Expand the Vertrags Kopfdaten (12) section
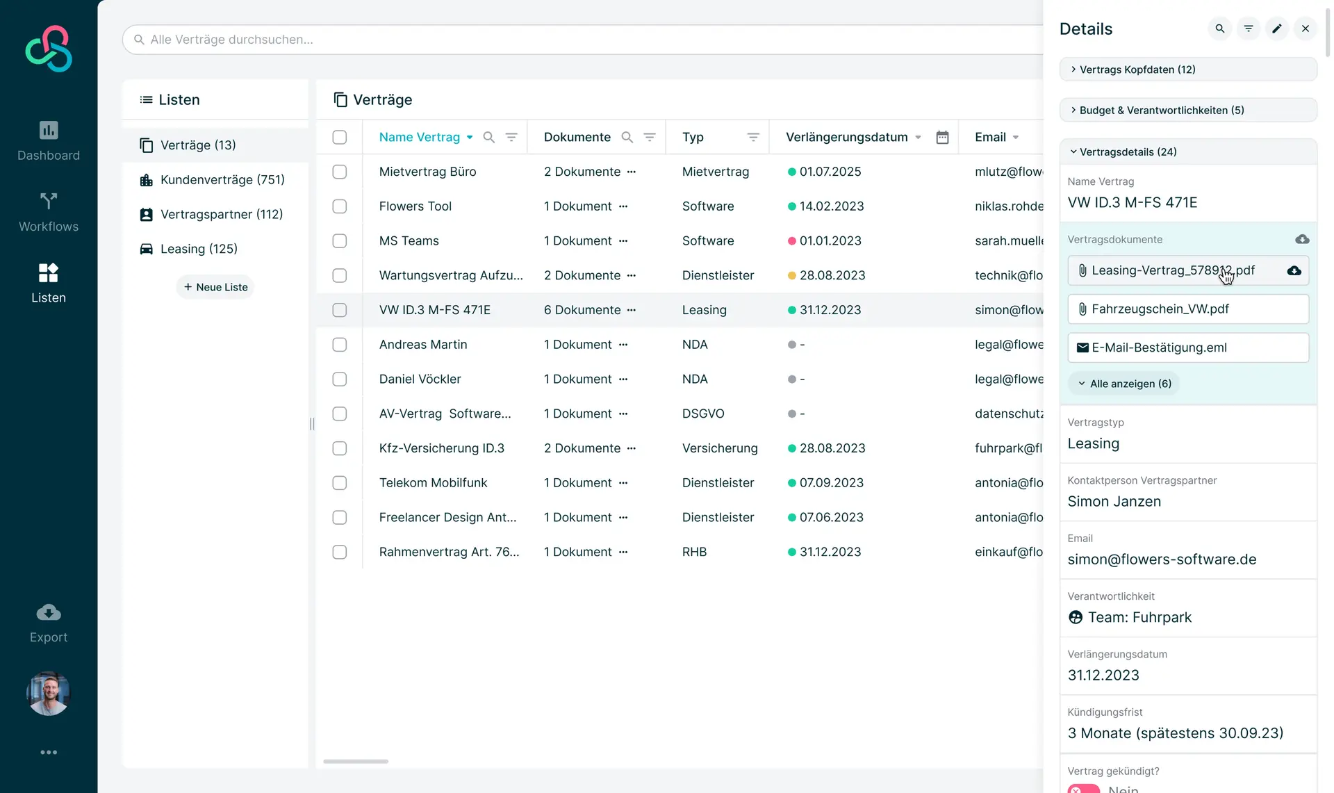The height and width of the screenshot is (793, 1334). tap(1188, 70)
